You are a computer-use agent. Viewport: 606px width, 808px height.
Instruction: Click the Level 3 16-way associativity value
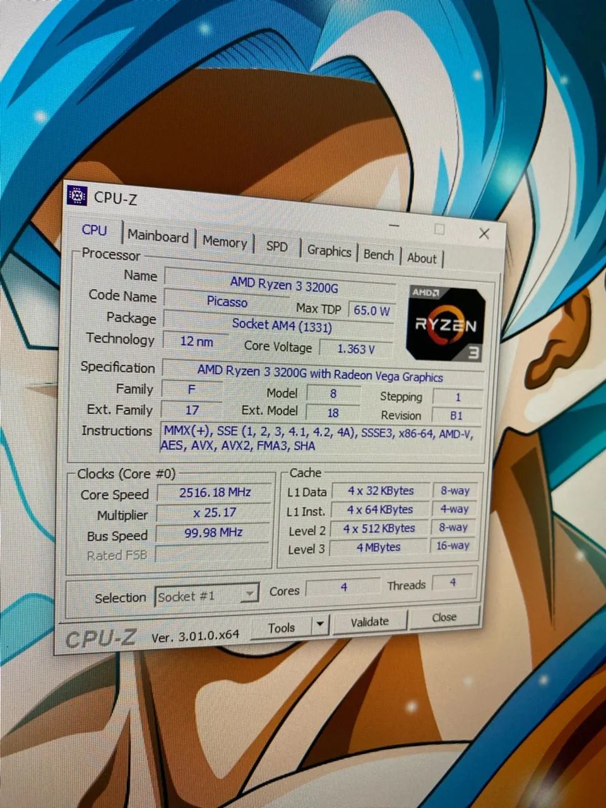(x=453, y=545)
